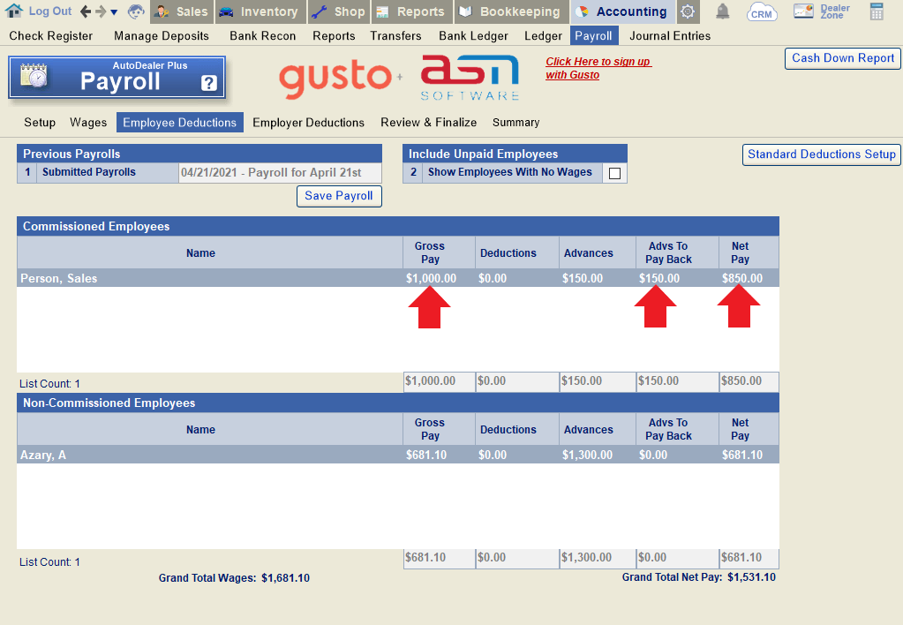
Task: Open the Dealer Zone icon
Action: 821,11
